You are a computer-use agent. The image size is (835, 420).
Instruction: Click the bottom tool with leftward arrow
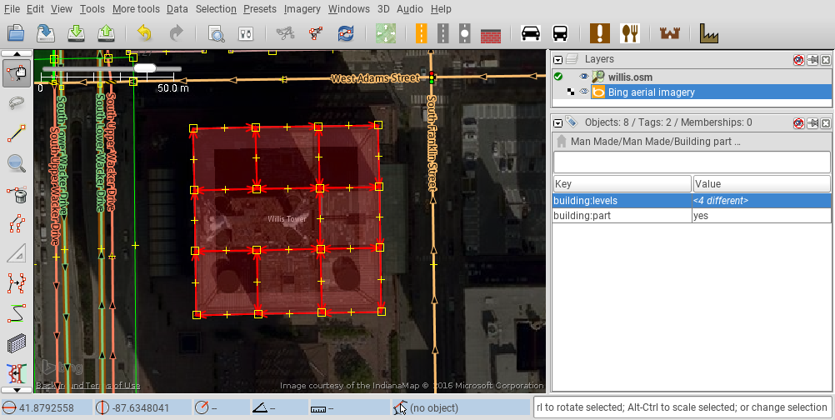(17, 373)
